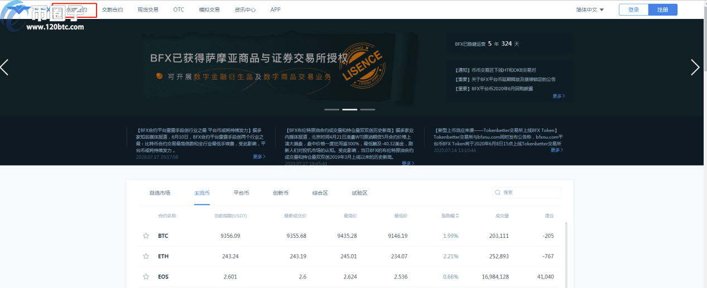Click the 成交量 column header
Viewport: 707px width, 288px height.
click(x=502, y=216)
